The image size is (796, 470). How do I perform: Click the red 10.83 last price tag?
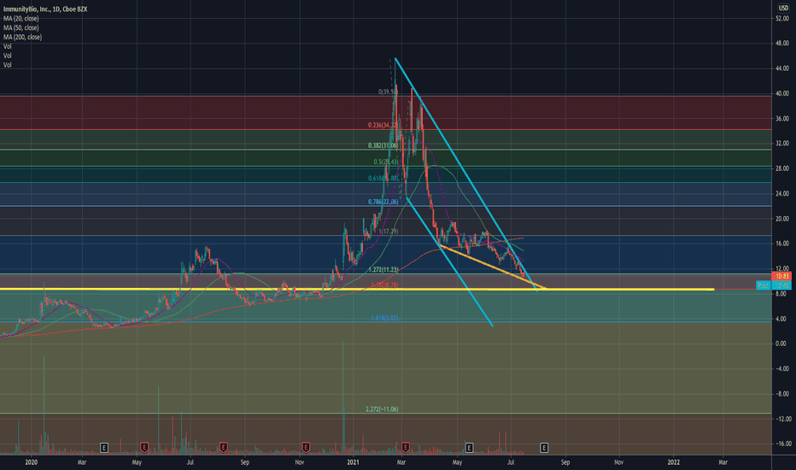coord(781,276)
